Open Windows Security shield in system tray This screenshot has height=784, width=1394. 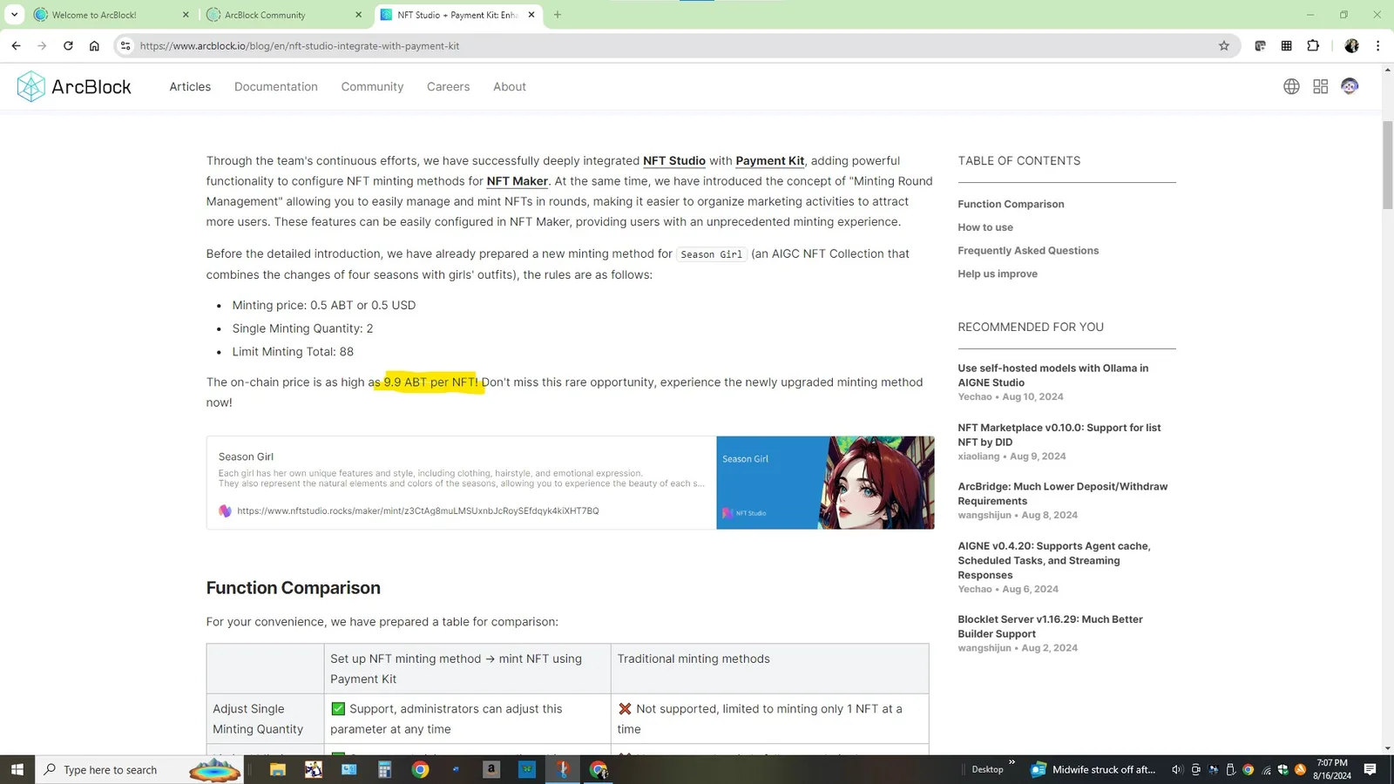1282,770
